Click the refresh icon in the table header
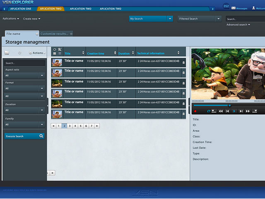The height and width of the screenshot is (199, 265). 55,49
